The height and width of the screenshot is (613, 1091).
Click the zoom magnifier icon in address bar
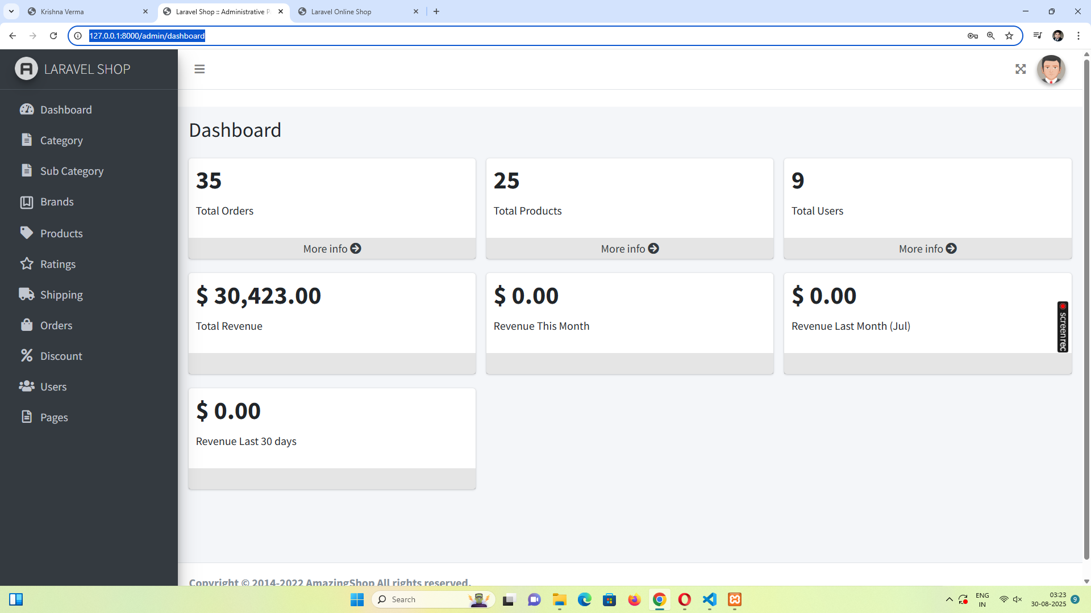pyautogui.click(x=991, y=36)
